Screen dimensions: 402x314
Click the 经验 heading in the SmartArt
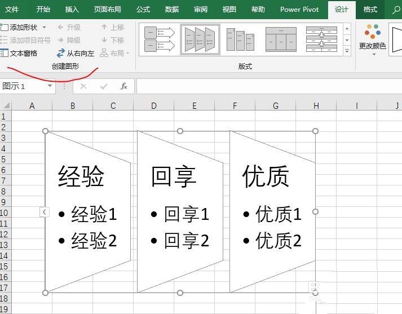pos(81,176)
